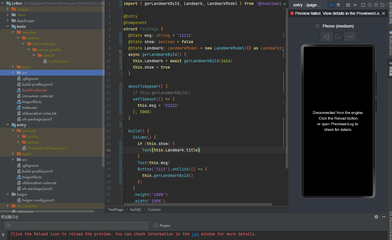Click the black phone preview screen
This screenshot has width=392, height=240.
click(x=338, y=121)
